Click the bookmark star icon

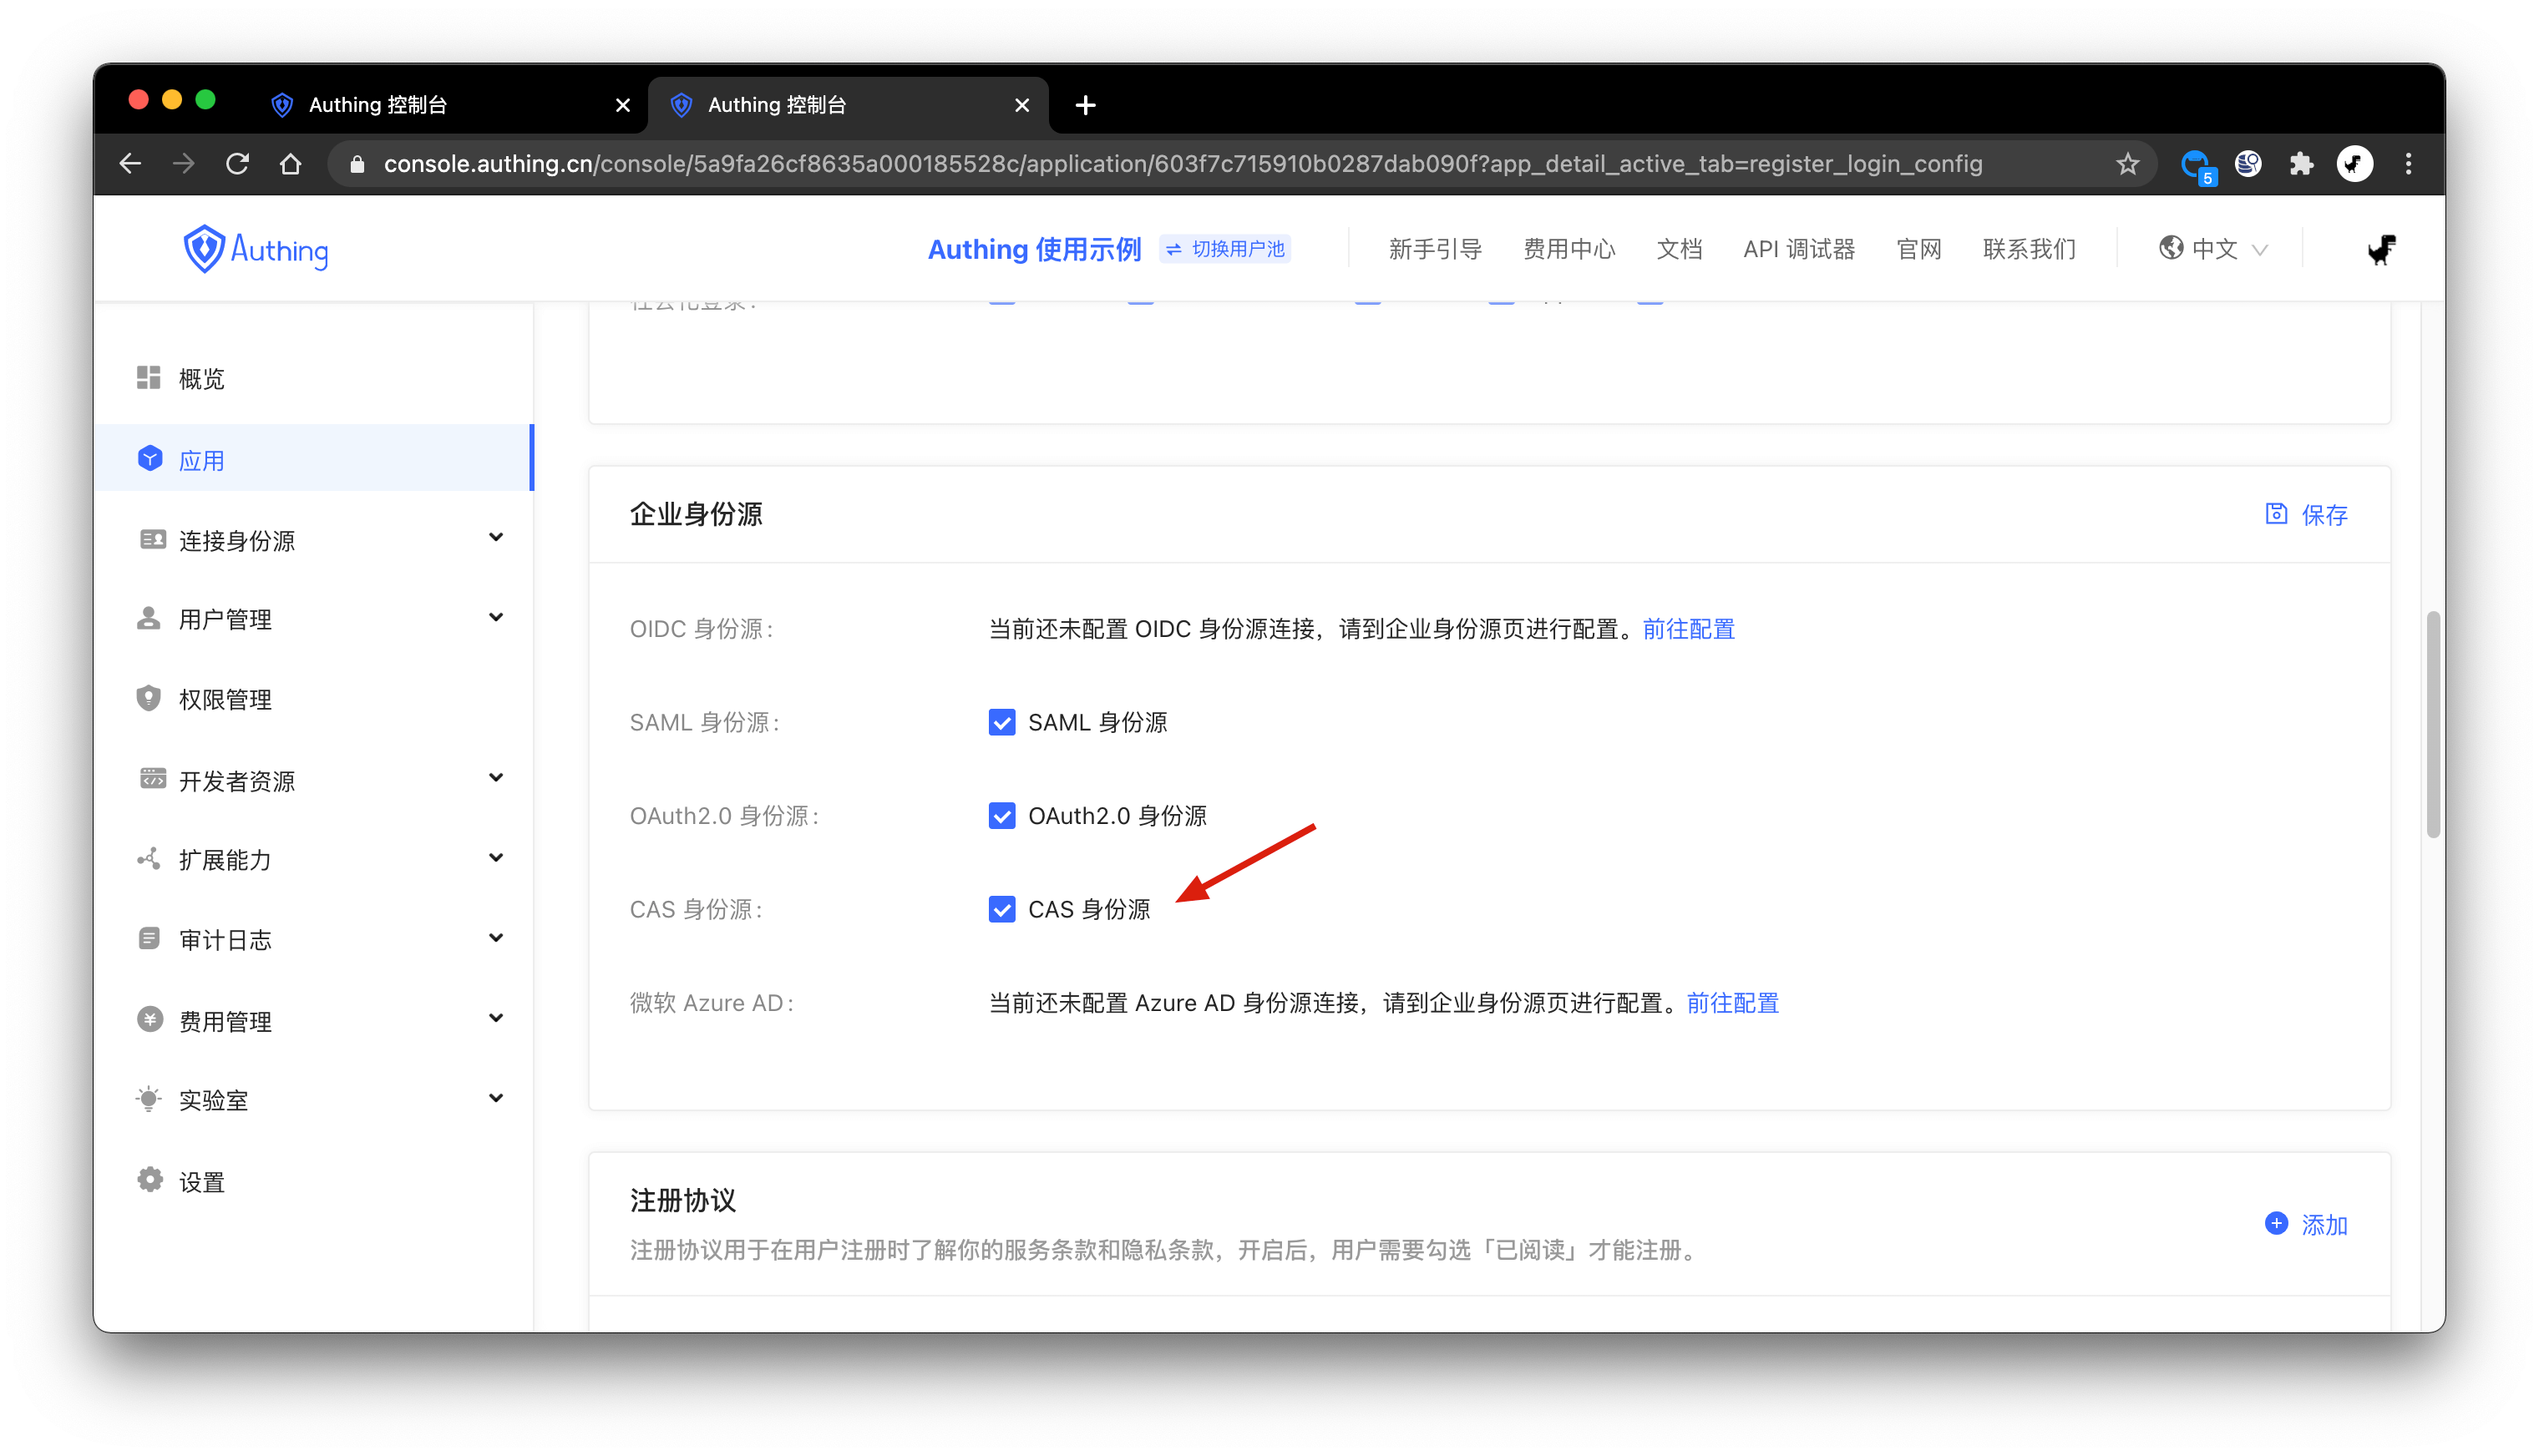click(2127, 163)
